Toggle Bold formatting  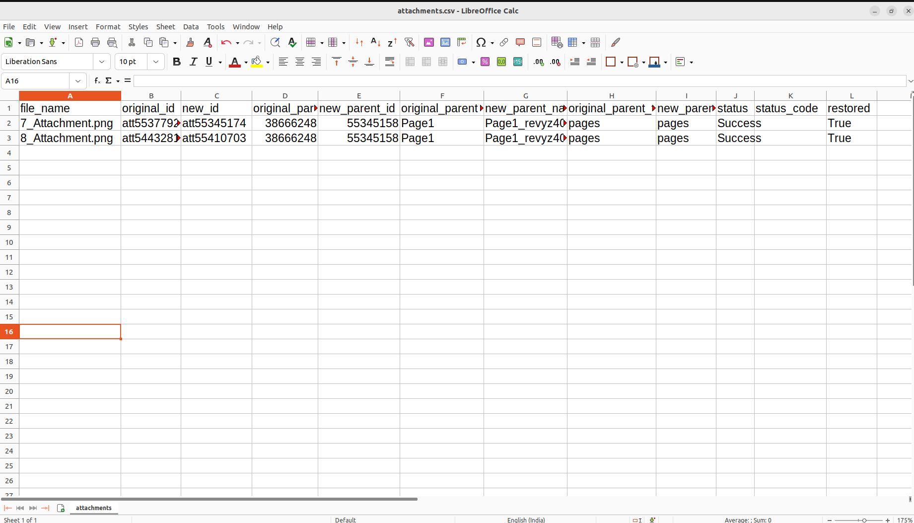click(x=176, y=62)
